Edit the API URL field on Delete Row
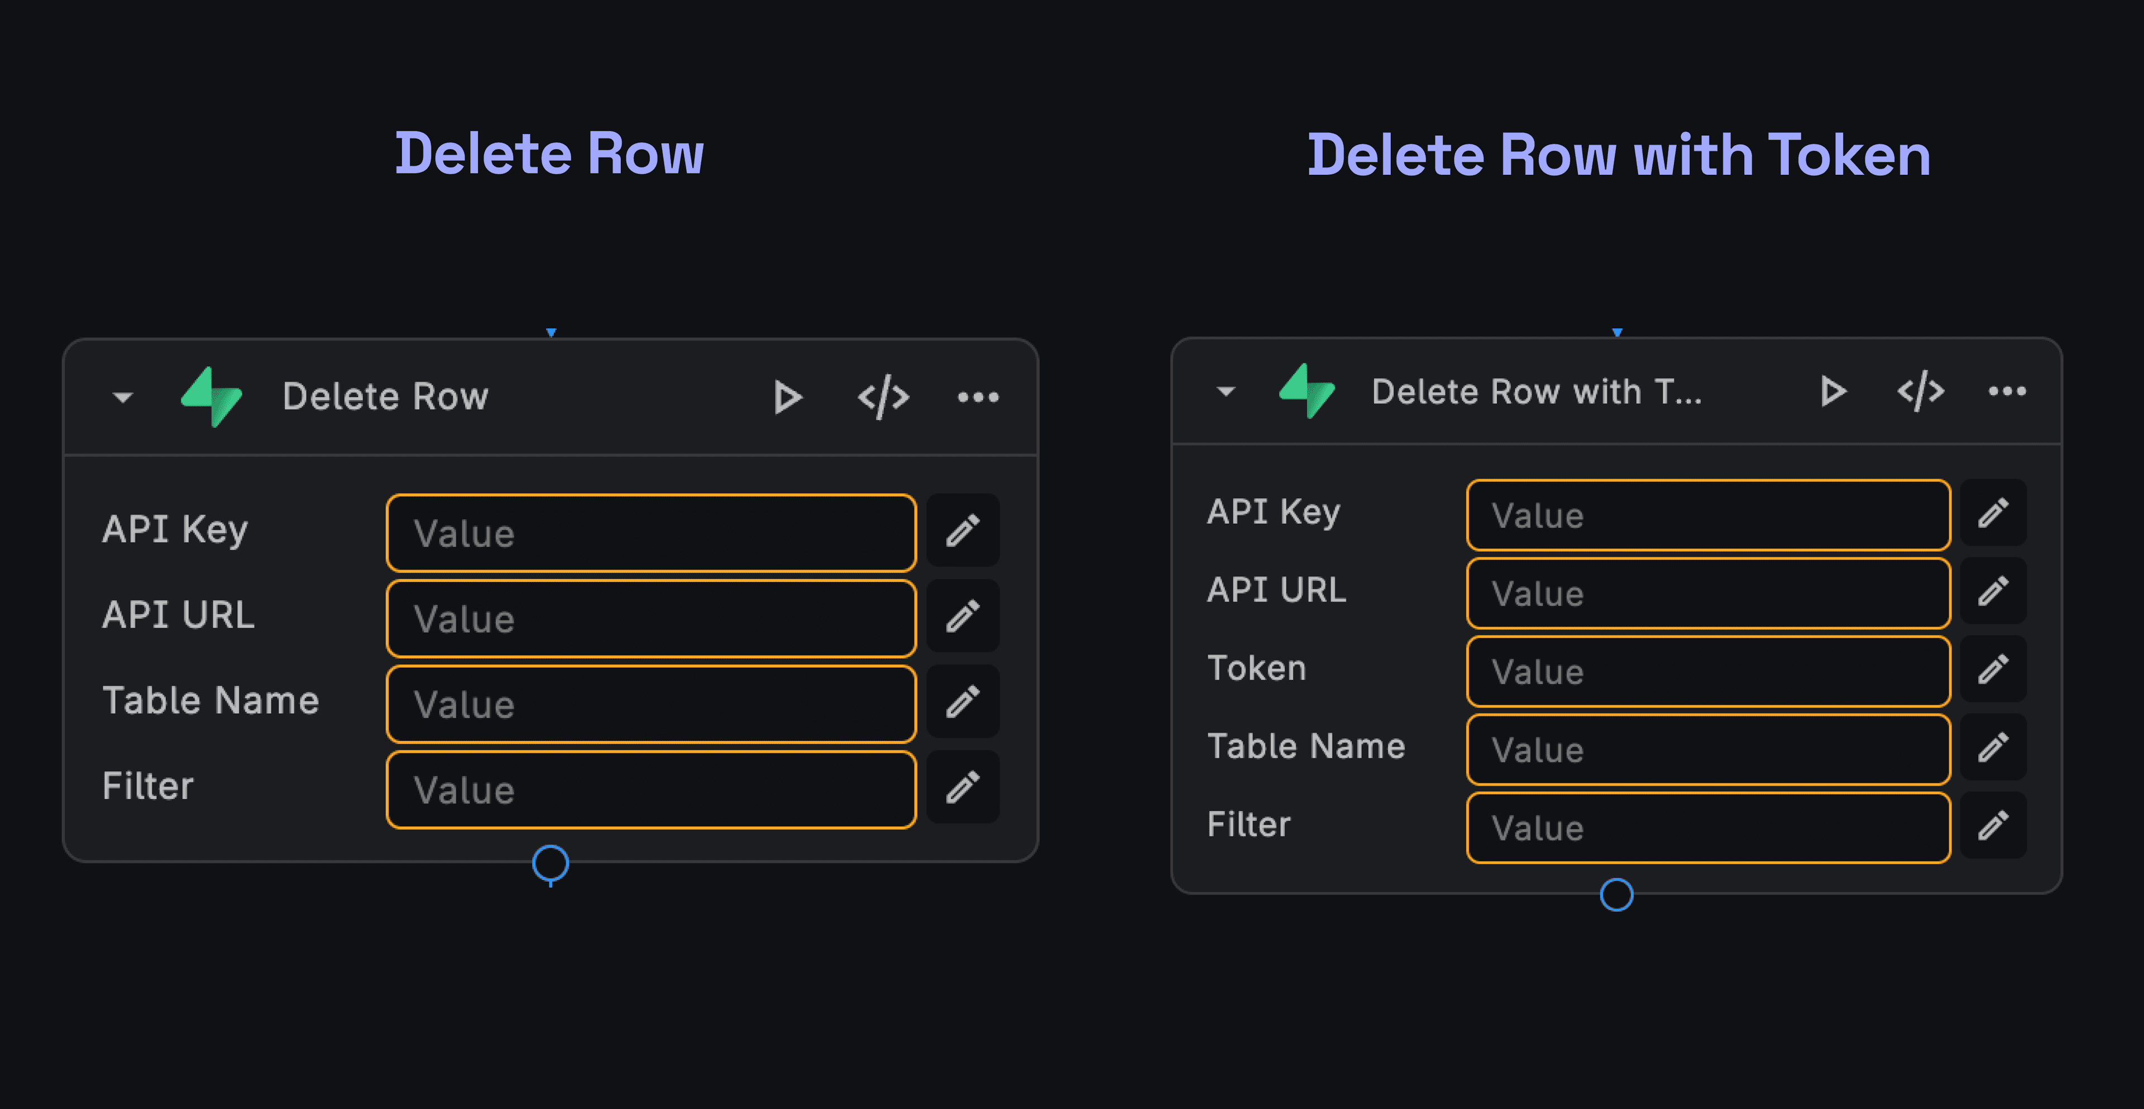2144x1109 pixels. (962, 616)
